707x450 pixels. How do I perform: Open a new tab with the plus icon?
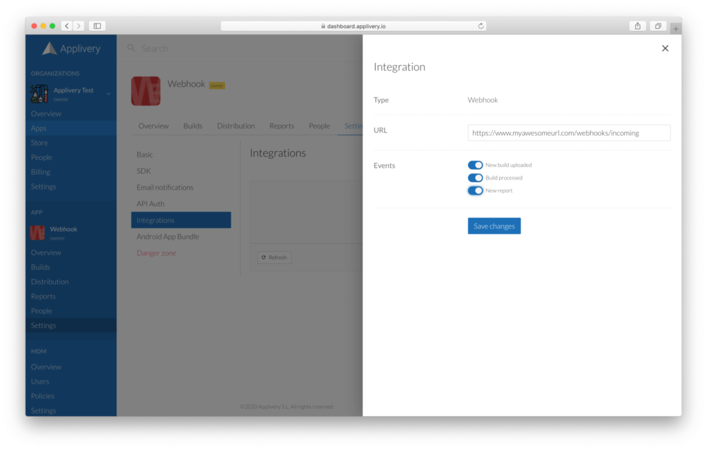(x=675, y=28)
